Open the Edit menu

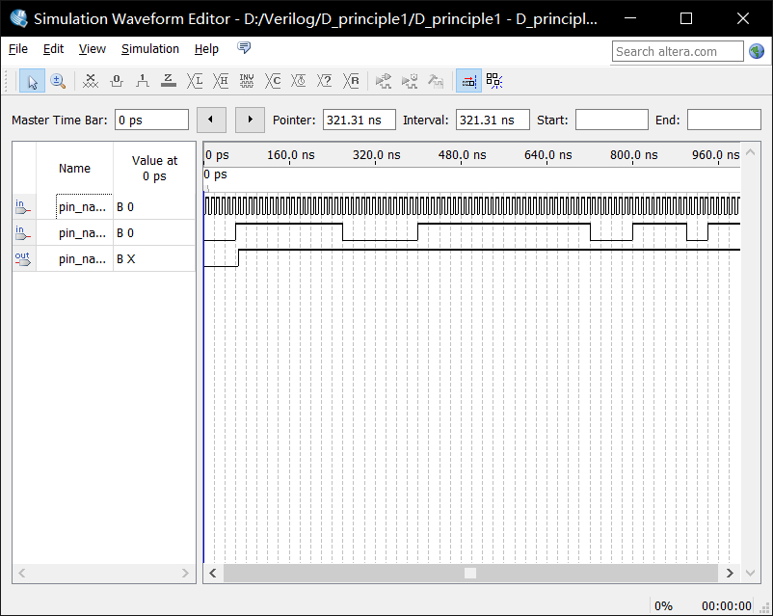pyautogui.click(x=53, y=49)
